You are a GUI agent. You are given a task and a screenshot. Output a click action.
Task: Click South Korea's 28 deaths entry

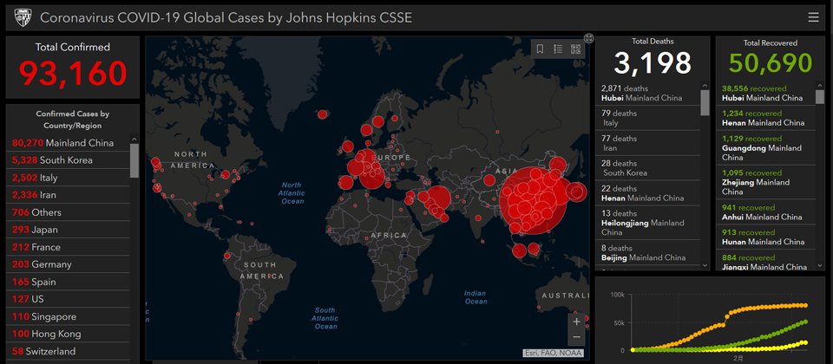pos(648,168)
